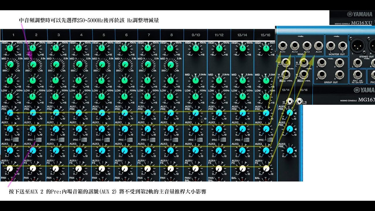Click the channel "1" header label
The image size is (375, 211).
click(x=13, y=35)
